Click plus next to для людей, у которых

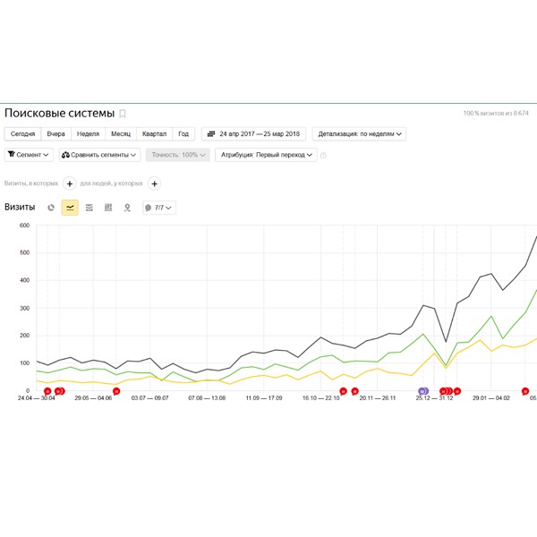(x=154, y=183)
